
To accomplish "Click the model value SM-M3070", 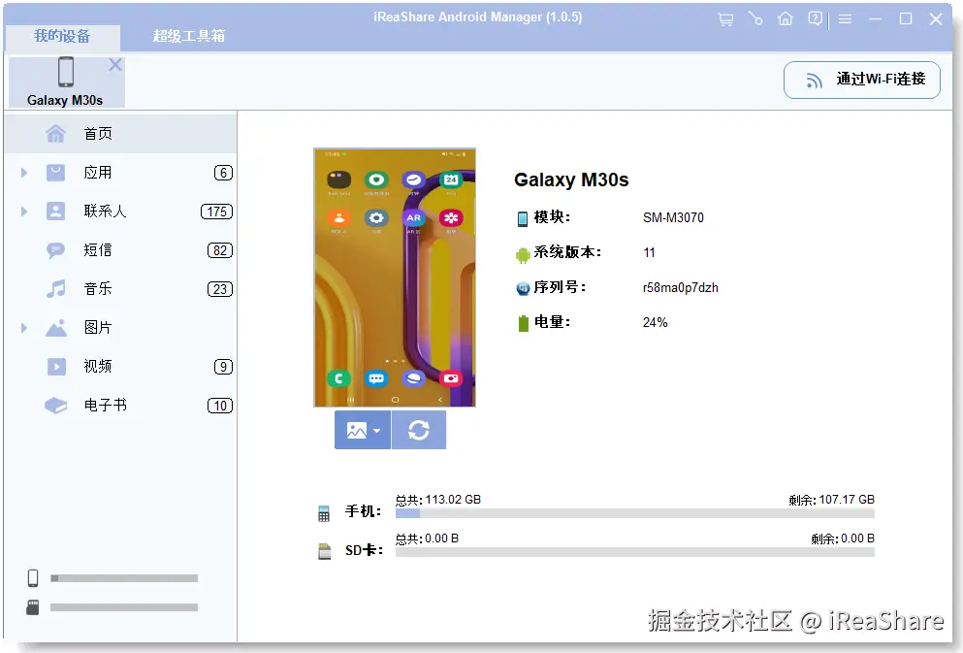I will coord(673,218).
